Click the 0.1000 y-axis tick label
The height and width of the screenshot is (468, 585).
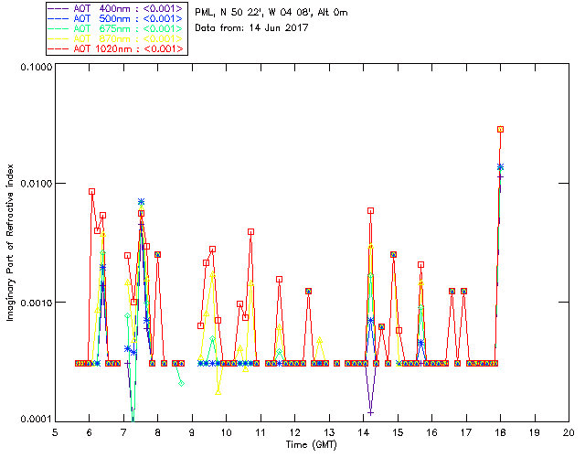[x=36, y=67]
